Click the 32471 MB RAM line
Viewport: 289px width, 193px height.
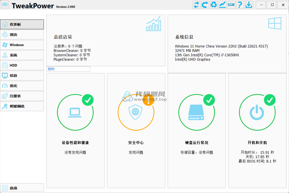tap(187, 51)
